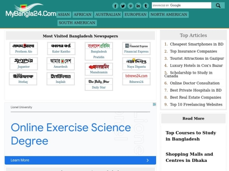Open the Daily Star text link
The image size is (229, 171).
[x=99, y=87]
